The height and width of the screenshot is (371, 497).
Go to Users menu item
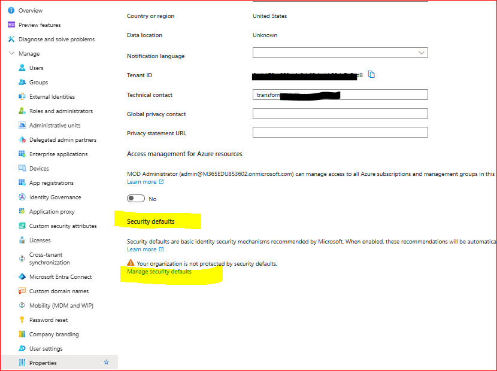click(x=36, y=68)
